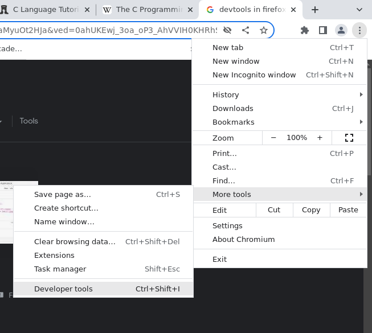The width and height of the screenshot is (372, 333).
Task: Select the devtools in firefox tab
Action: point(250,10)
